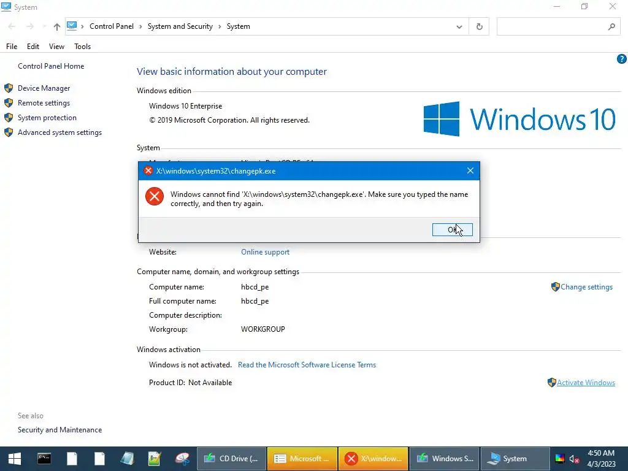This screenshot has height=471, width=628.
Task: Go to Control Panel Home
Action: click(51, 66)
